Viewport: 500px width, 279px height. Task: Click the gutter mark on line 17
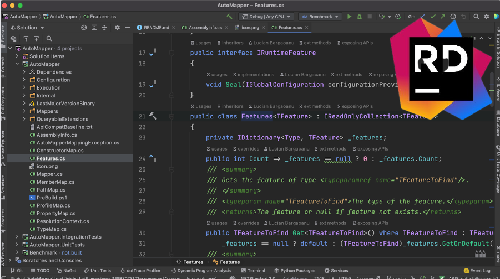pos(153,53)
